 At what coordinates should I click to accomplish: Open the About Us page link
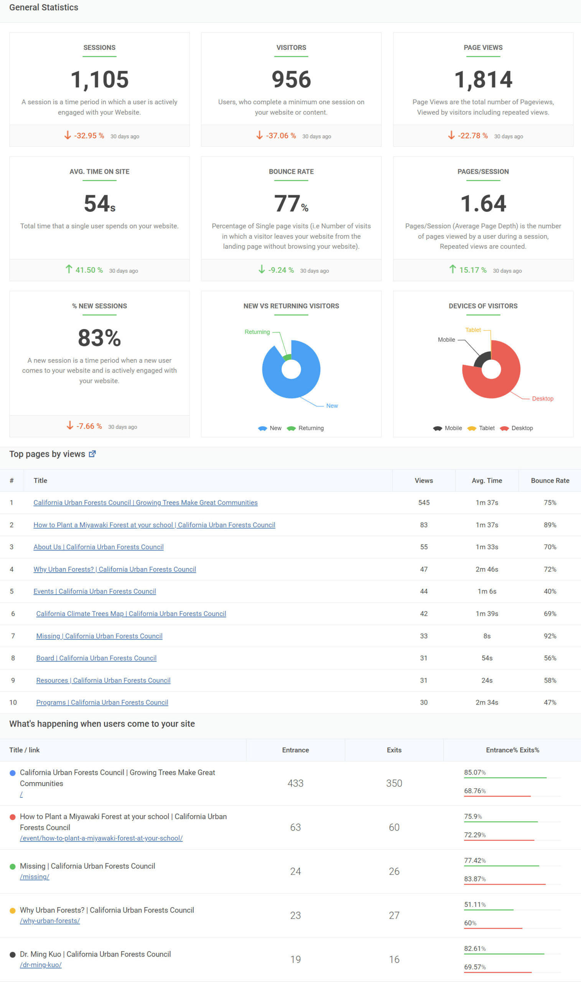(98, 547)
